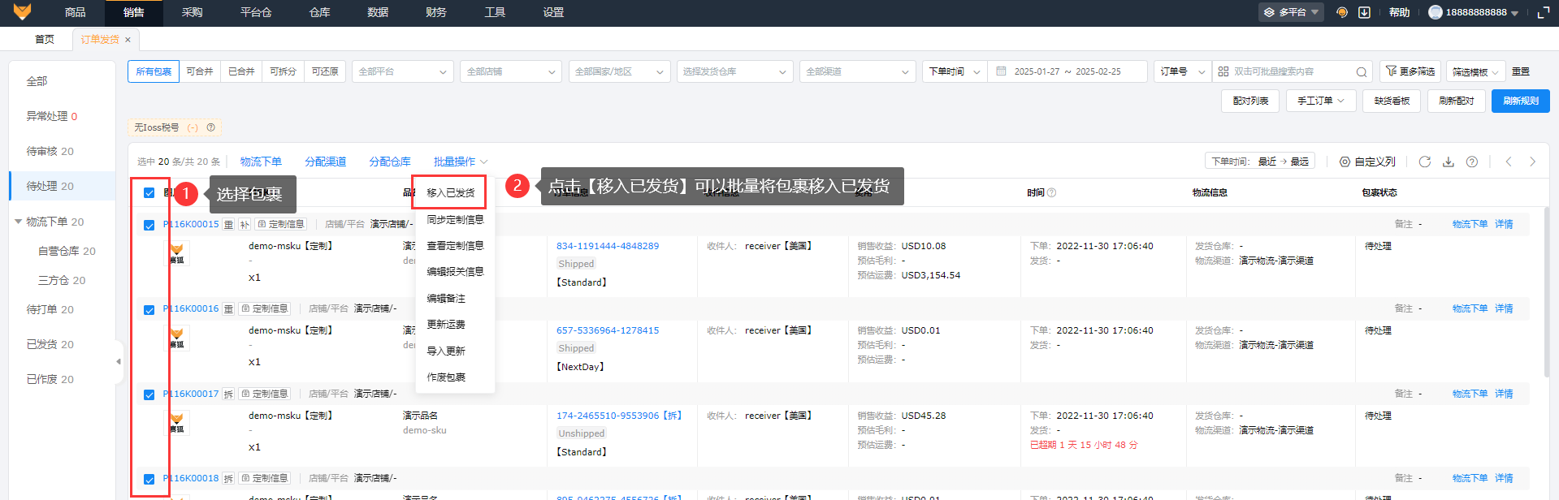Choose 同步定制信息 from batch menu
Image resolution: width=1559 pixels, height=500 pixels.
point(455,219)
